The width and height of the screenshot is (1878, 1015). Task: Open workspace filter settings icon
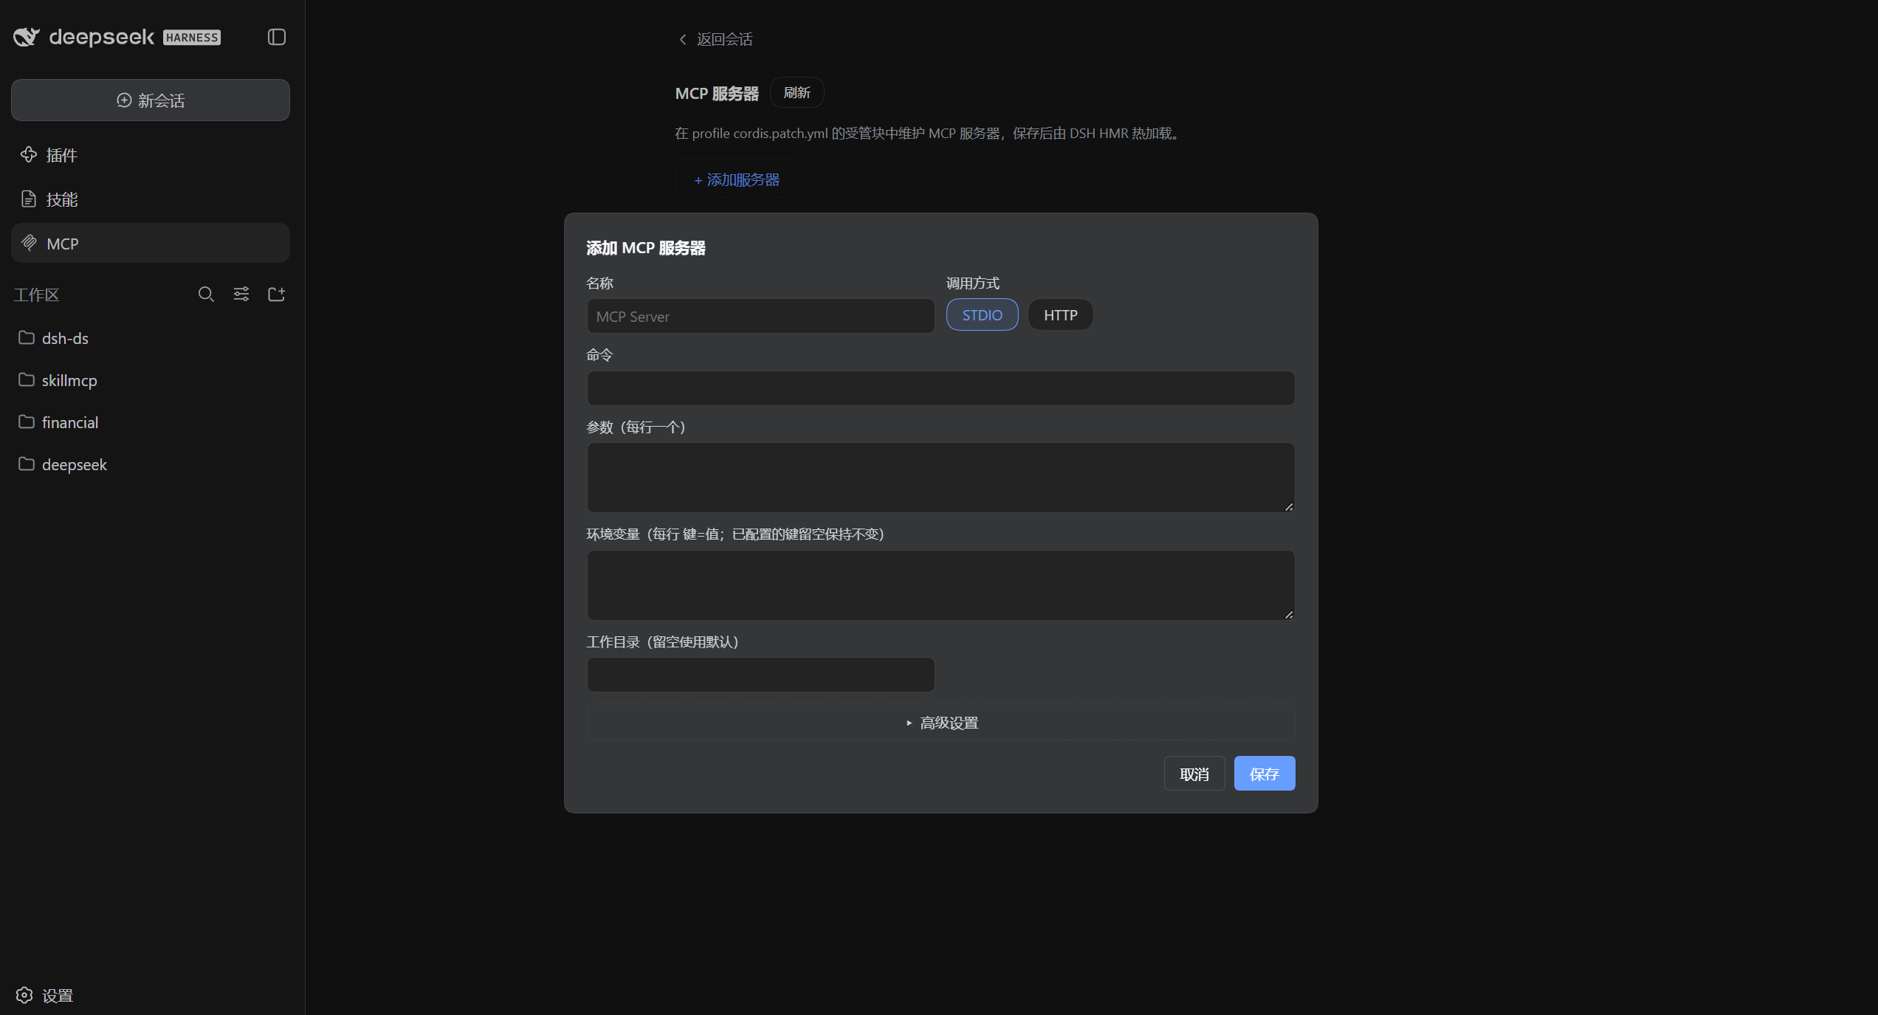point(241,295)
